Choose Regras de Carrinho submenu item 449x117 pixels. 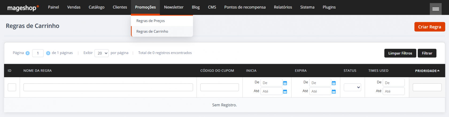pyautogui.click(x=152, y=32)
